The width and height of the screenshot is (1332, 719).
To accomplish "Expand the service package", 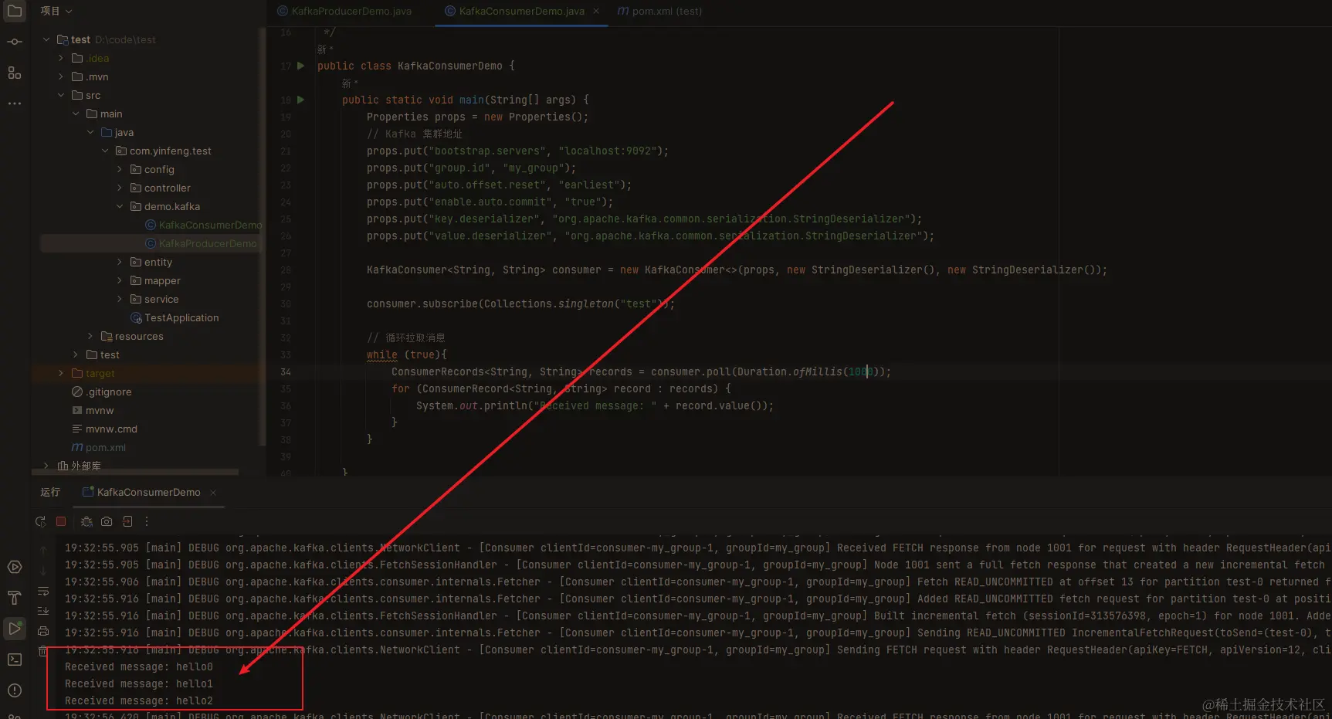I will pyautogui.click(x=120, y=299).
